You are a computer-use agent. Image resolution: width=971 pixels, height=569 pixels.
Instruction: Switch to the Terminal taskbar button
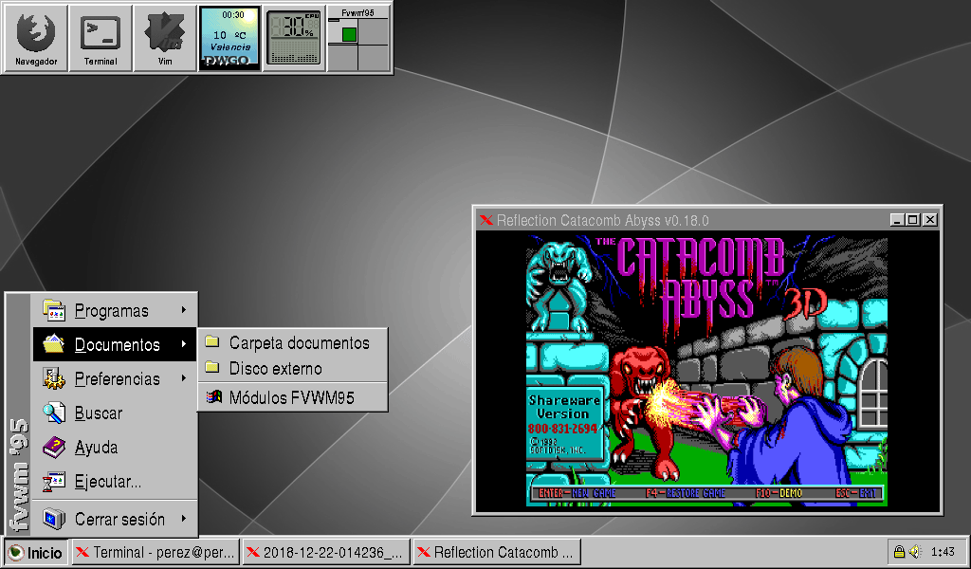pos(156,552)
